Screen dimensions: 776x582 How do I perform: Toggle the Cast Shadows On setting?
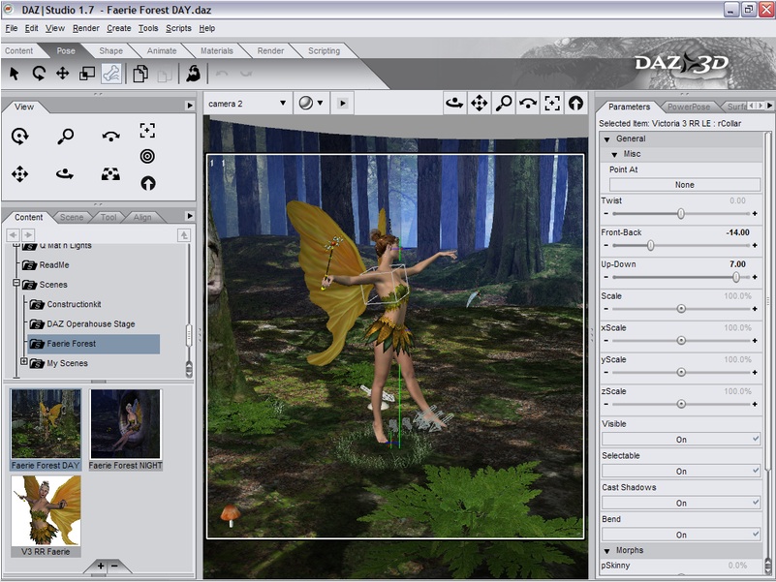click(x=681, y=503)
